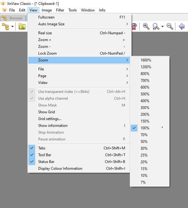
Task: Set zoom to 15%
Action: tap(150, 169)
